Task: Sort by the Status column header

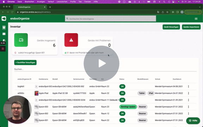Action: pos(122,79)
